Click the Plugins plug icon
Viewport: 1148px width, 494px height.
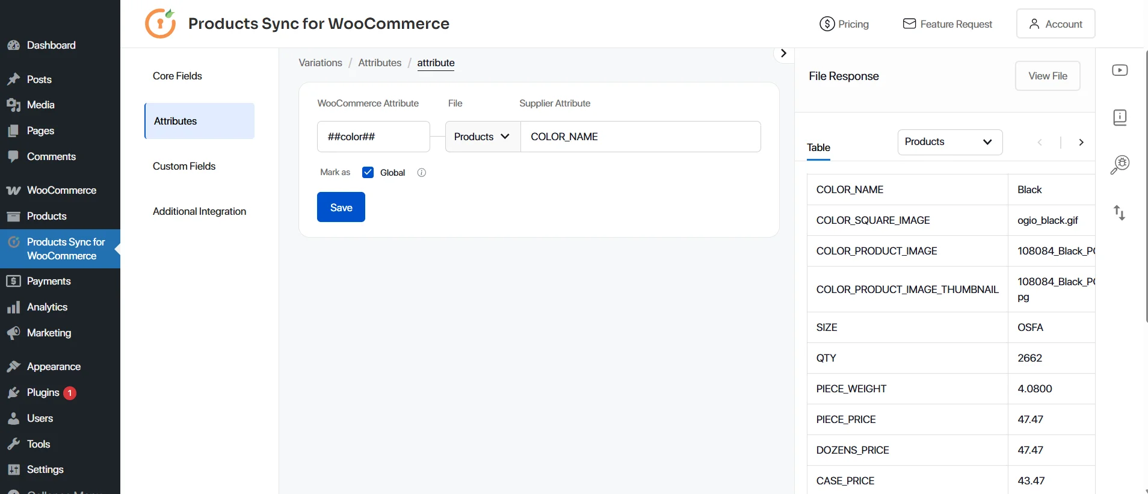[13, 392]
